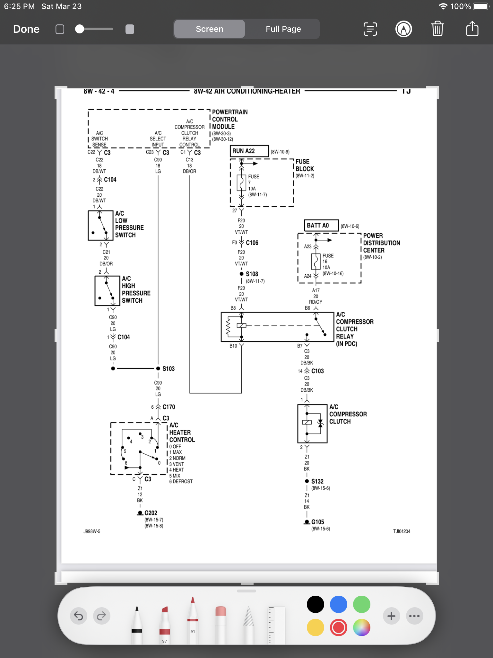Delete screenshot with the trash icon
This screenshot has height=658, width=493.
tap(437, 29)
